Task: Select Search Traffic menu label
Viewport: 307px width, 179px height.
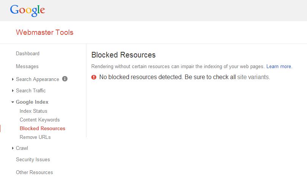Action: [x=31, y=90]
